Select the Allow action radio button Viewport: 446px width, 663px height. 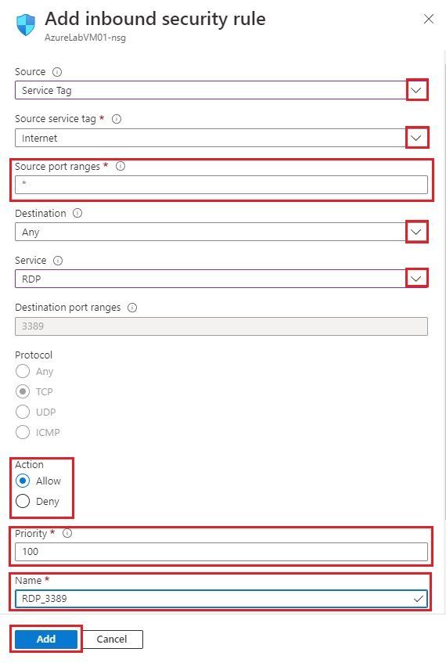click(x=23, y=481)
